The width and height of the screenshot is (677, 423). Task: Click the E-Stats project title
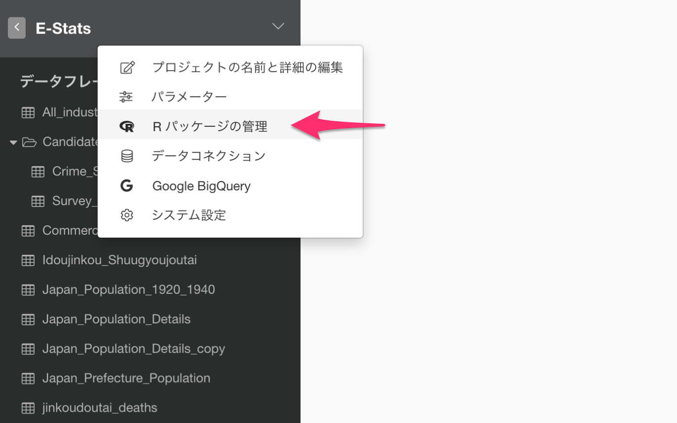click(63, 29)
